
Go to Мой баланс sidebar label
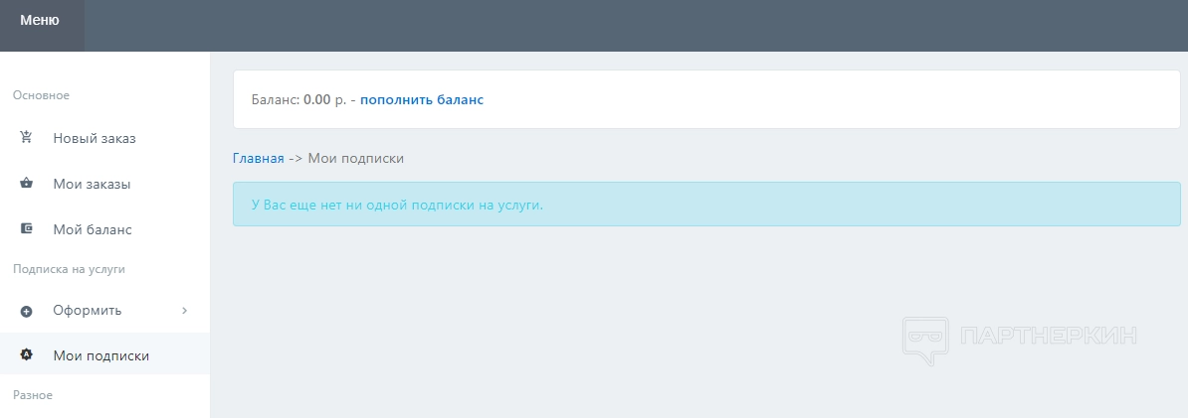tap(93, 229)
